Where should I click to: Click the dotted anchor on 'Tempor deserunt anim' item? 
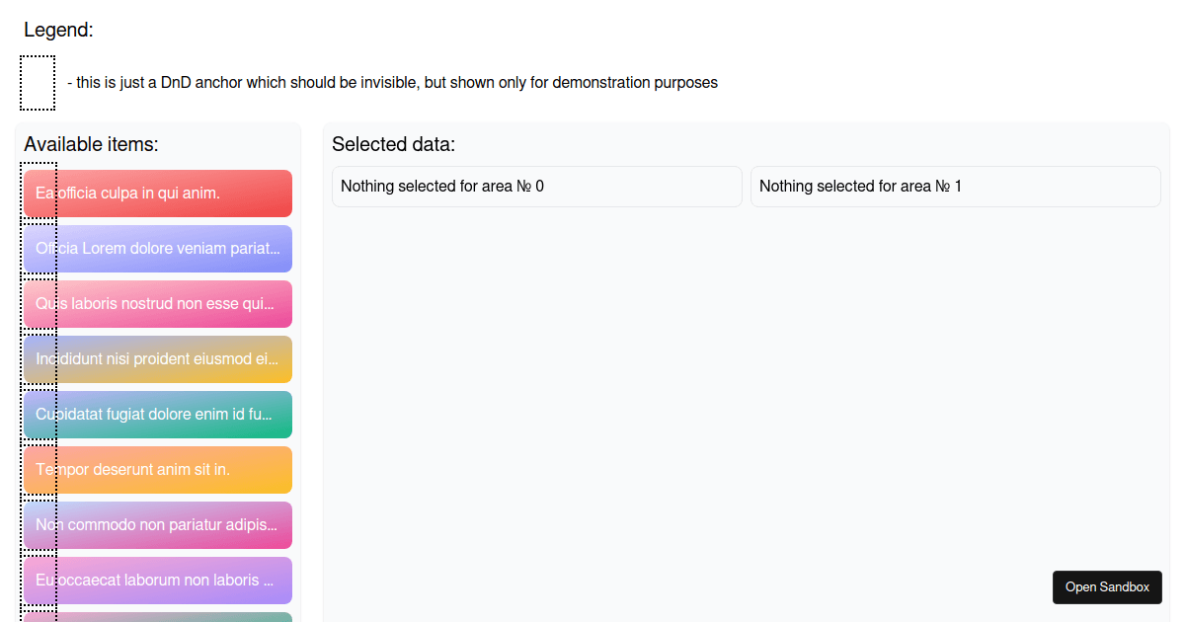(39, 467)
